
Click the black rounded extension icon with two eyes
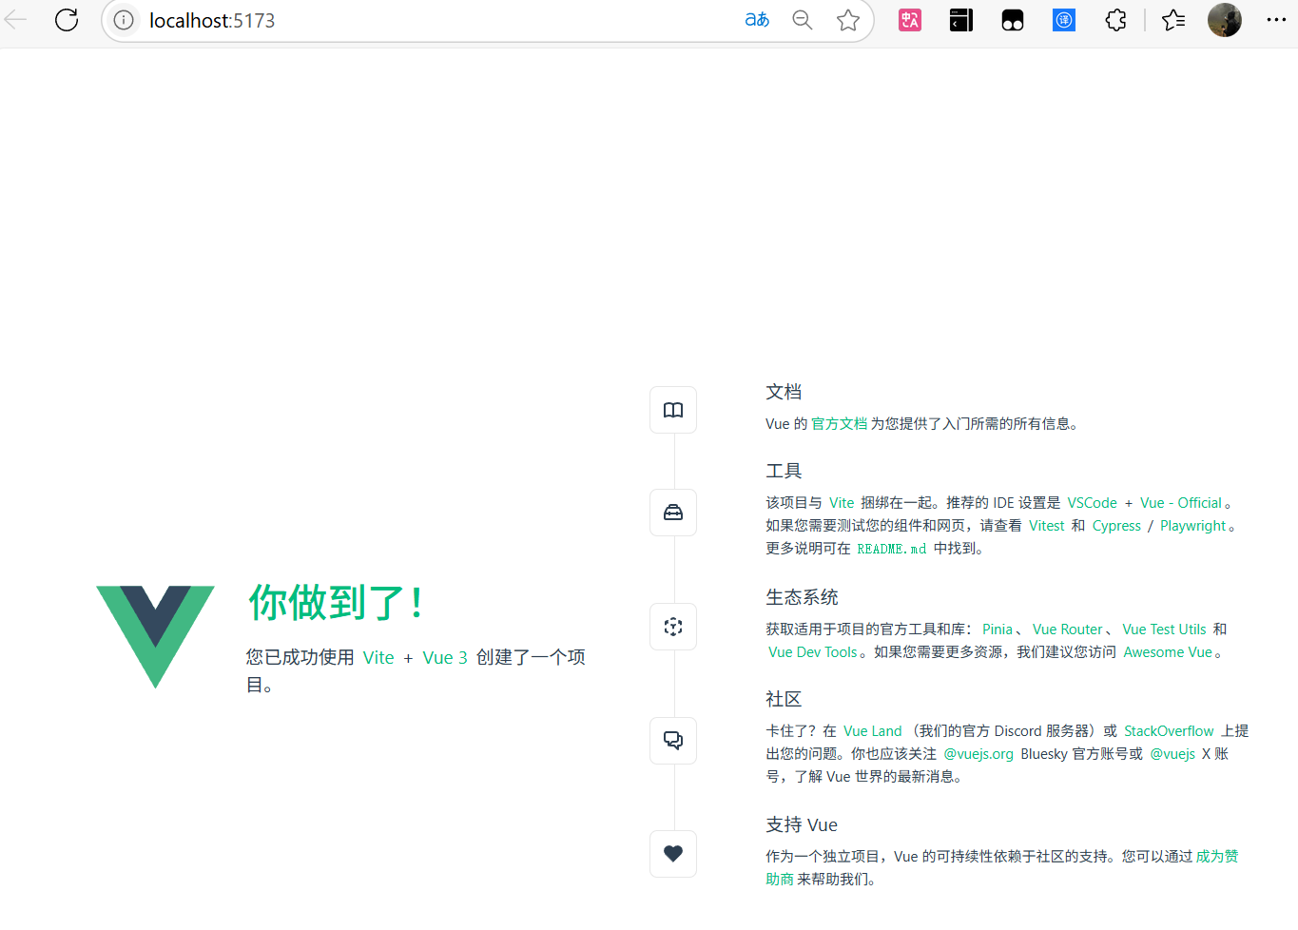[x=1013, y=20]
